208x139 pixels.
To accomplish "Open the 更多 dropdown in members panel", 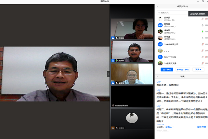I will 198,69.
